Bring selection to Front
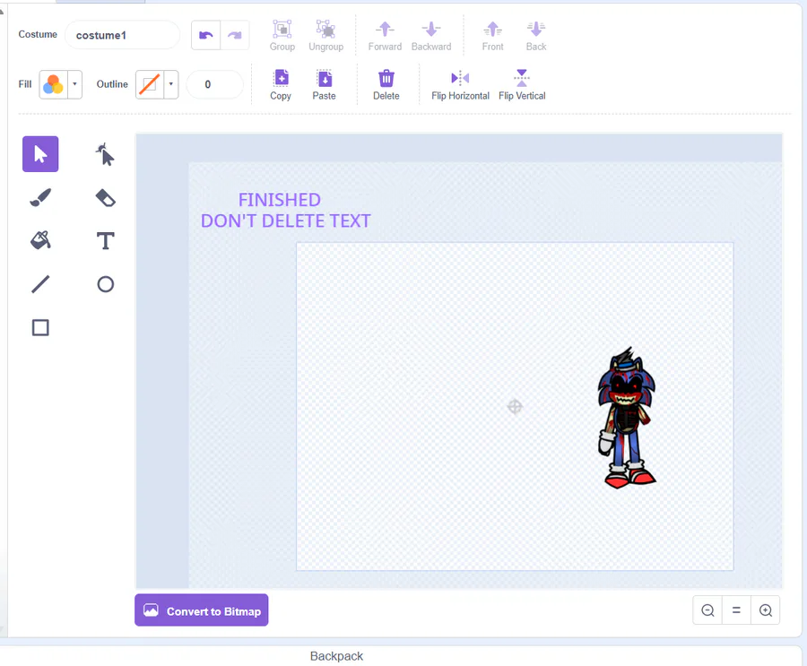Image resolution: width=807 pixels, height=666 pixels. pos(492,36)
